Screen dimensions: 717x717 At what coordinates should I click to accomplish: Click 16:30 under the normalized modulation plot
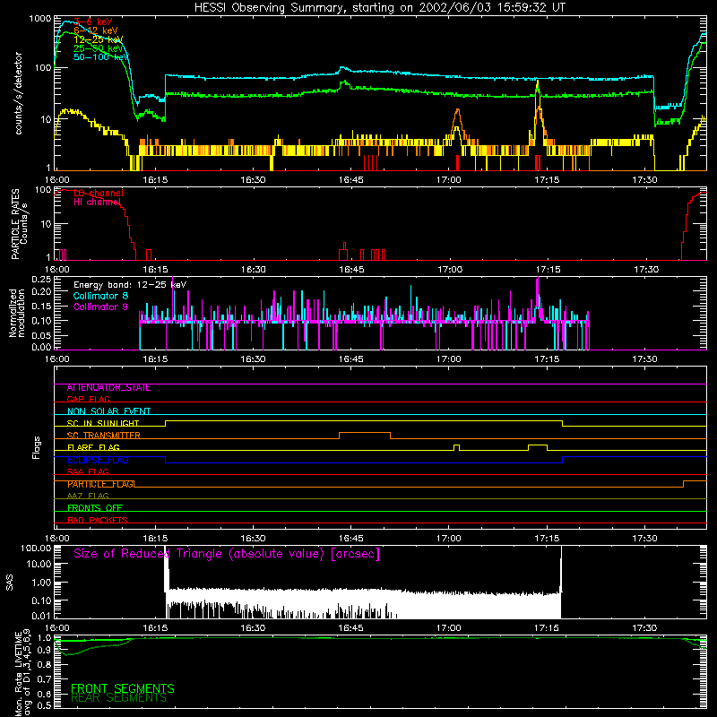(253, 359)
